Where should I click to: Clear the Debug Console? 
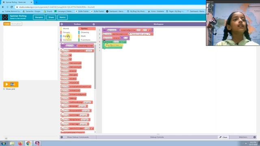[x=223, y=137]
